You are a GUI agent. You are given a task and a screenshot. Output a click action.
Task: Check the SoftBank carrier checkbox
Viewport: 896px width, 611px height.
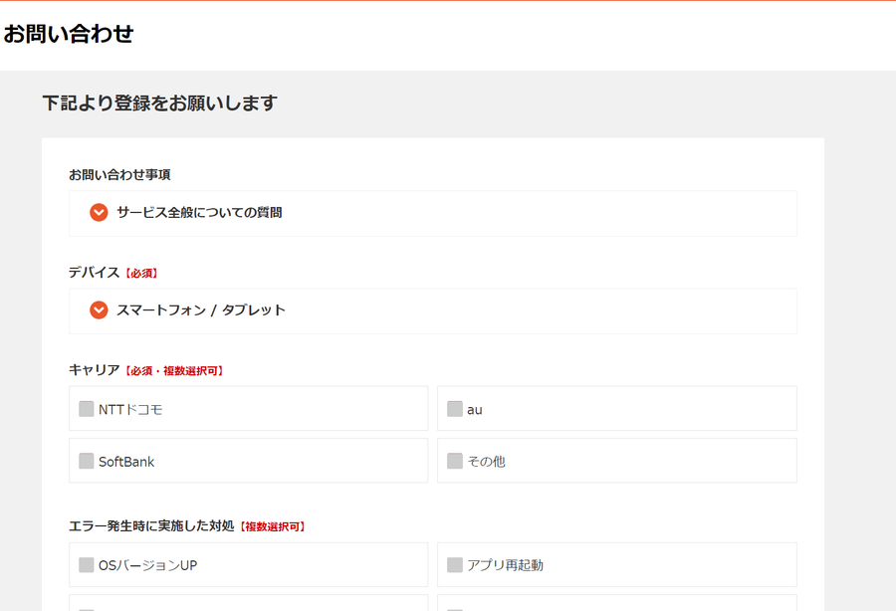pos(87,461)
